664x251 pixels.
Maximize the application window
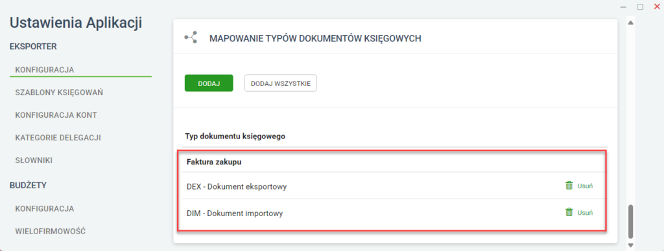[640, 6]
